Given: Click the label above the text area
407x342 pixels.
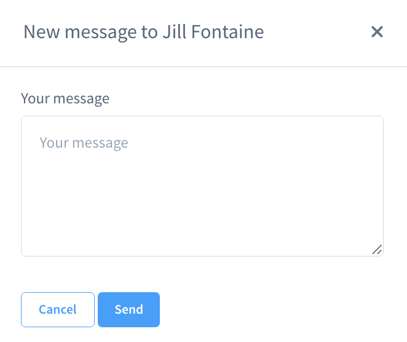Looking at the screenshot, I should [65, 98].
